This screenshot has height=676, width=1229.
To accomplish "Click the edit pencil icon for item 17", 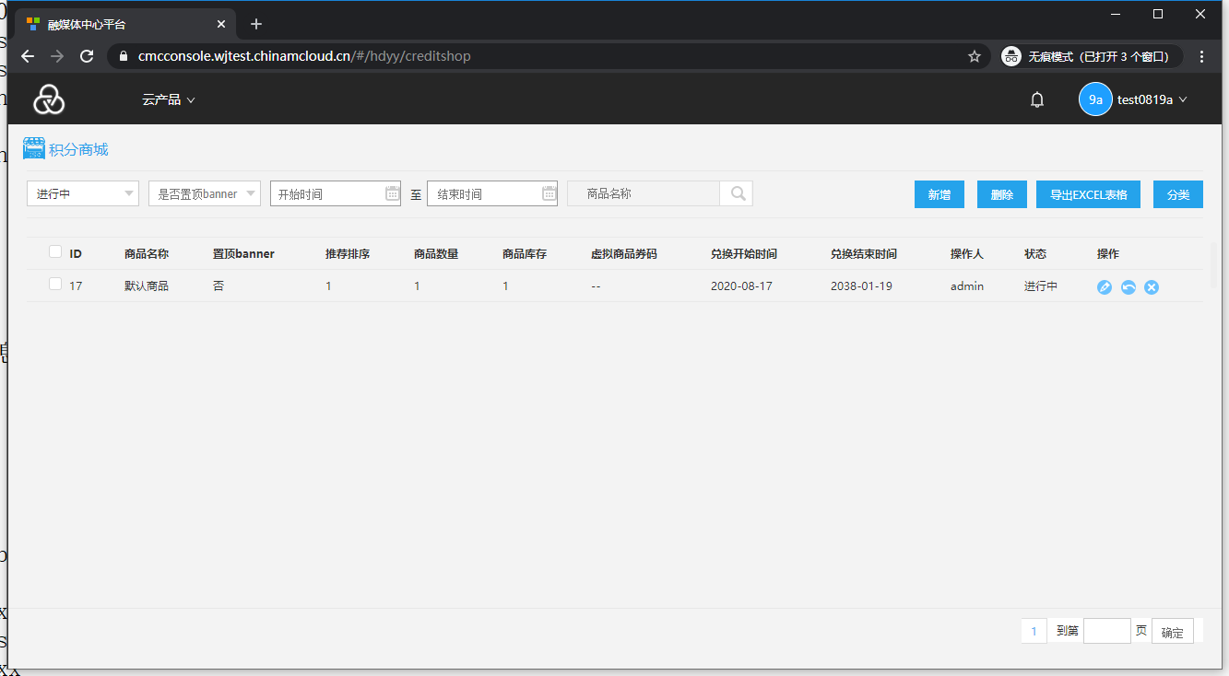I will point(1105,287).
